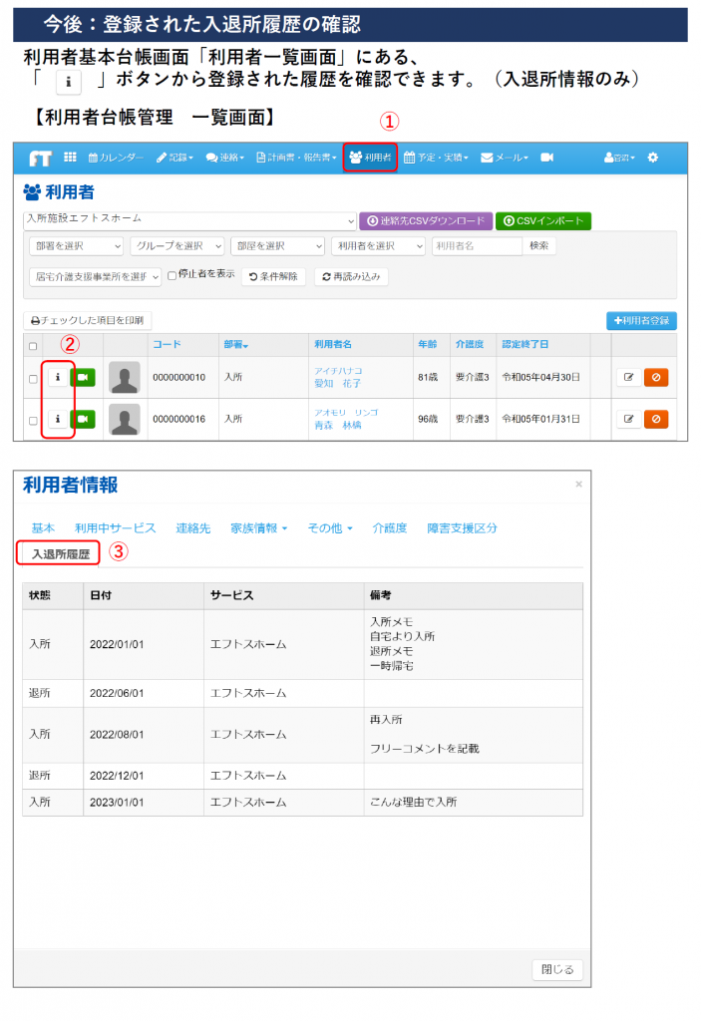Switch to the 基本 tab

[43, 528]
